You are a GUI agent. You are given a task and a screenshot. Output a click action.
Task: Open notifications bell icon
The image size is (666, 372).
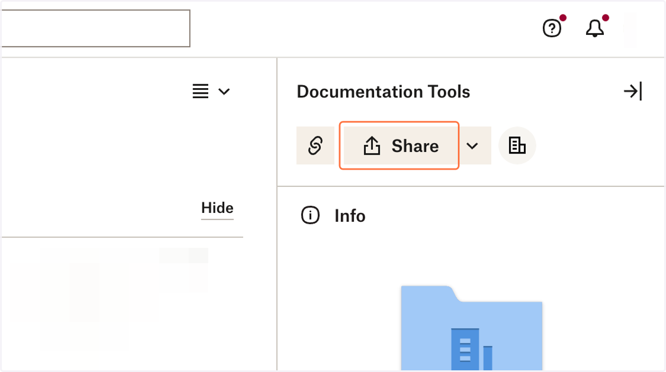point(595,28)
